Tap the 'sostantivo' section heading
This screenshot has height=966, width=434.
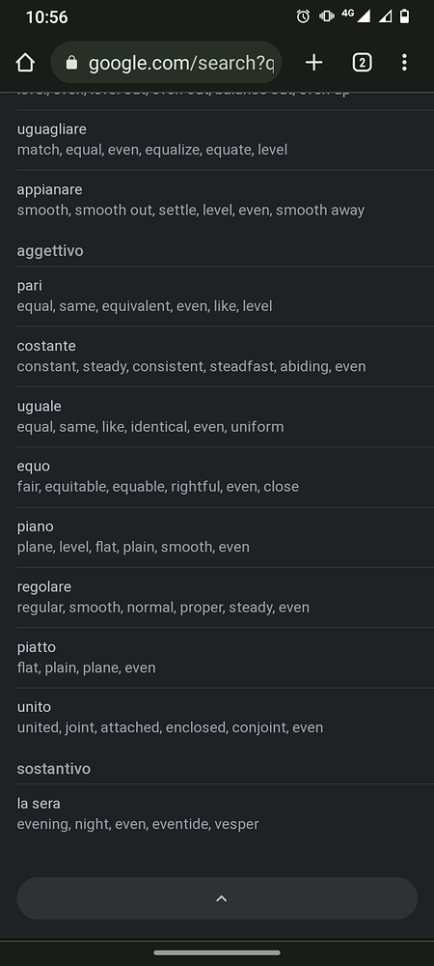click(x=53, y=769)
